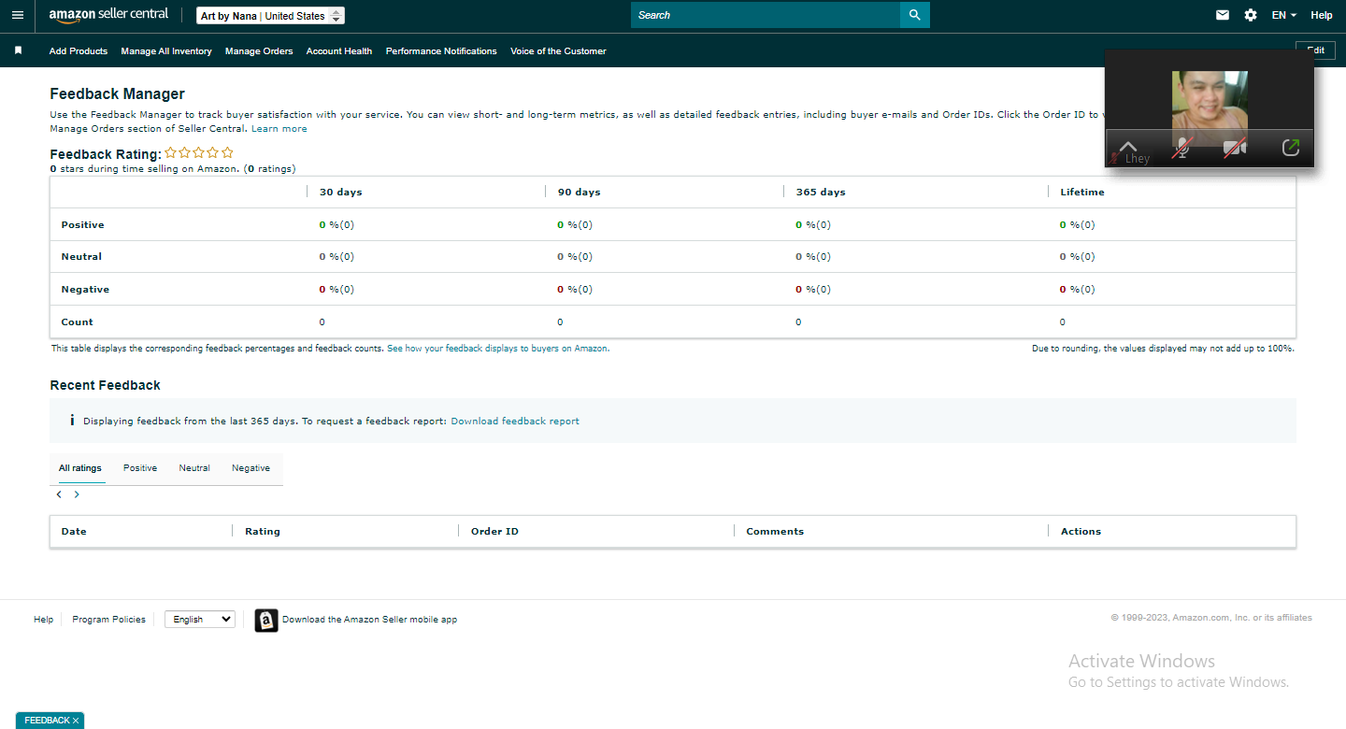Click the Rating column header

[x=263, y=531]
